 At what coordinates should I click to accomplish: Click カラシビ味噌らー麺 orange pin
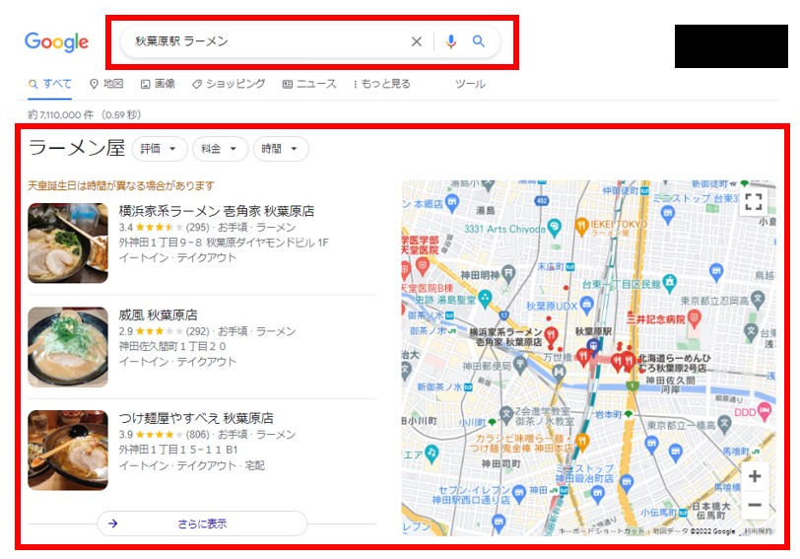pyautogui.click(x=581, y=441)
